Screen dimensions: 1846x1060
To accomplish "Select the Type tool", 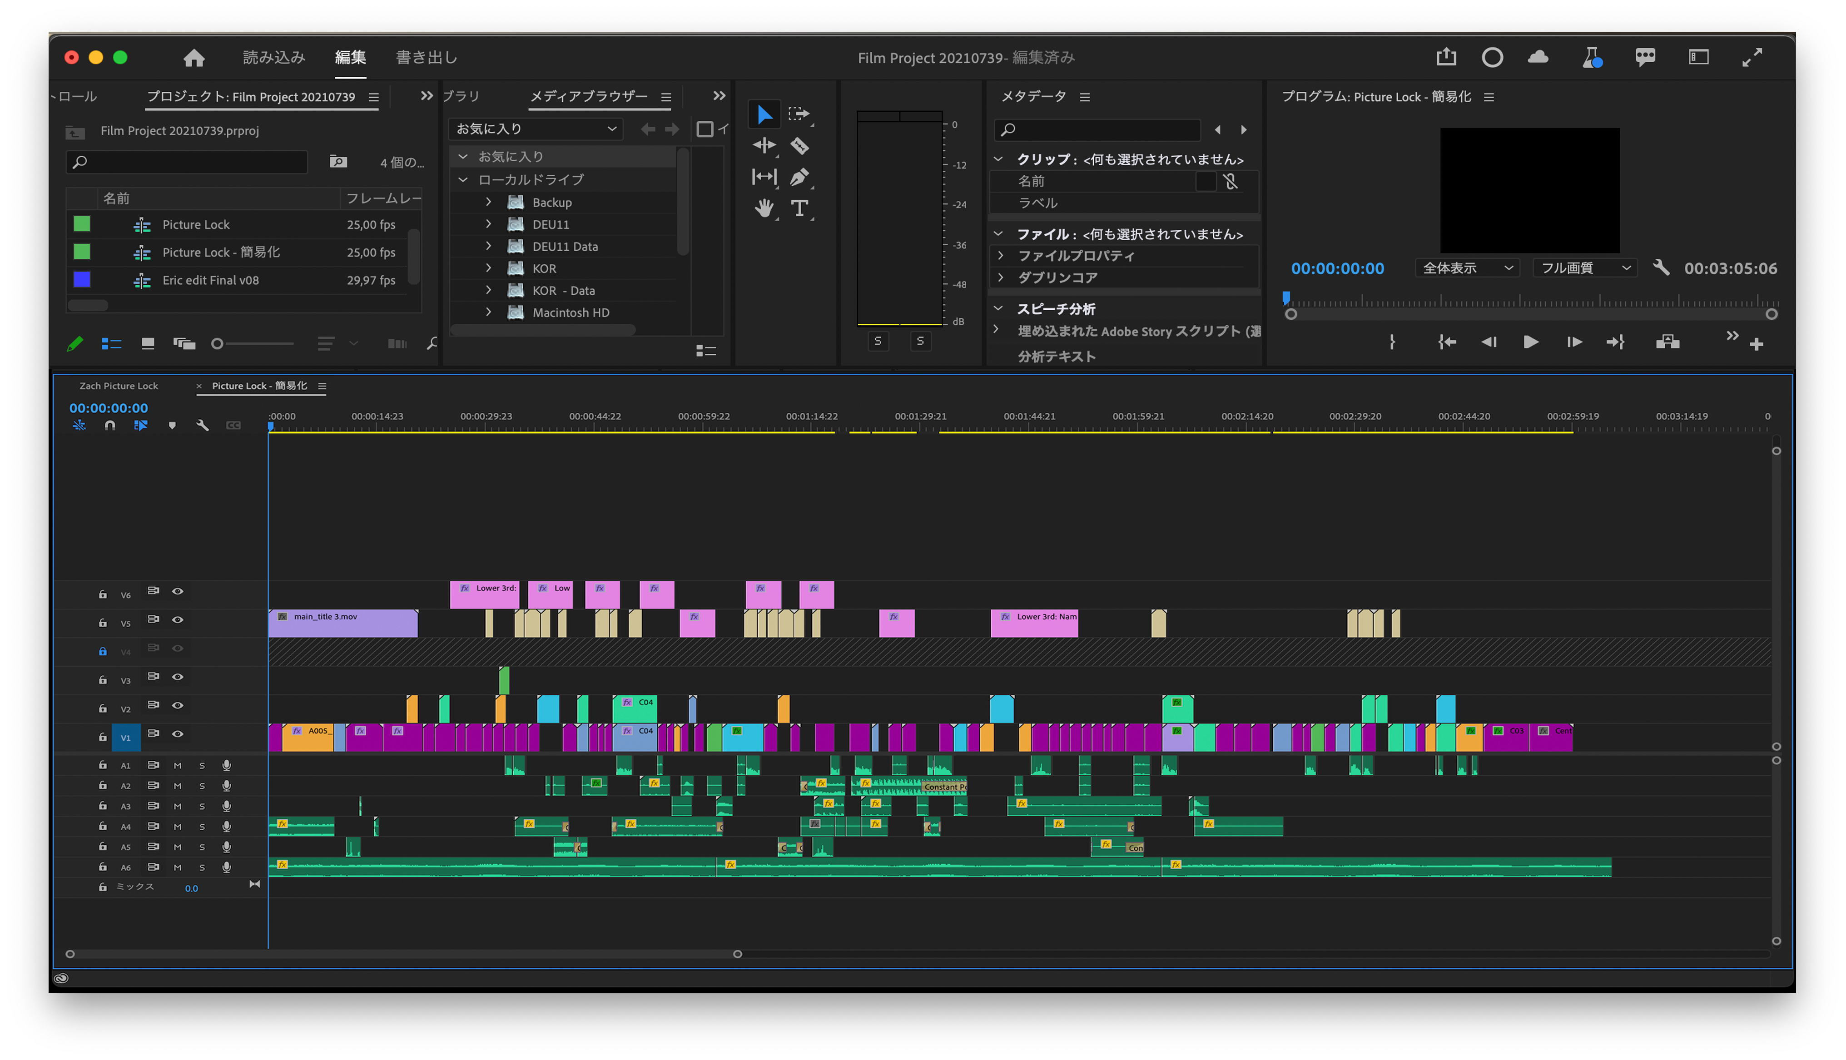I will pyautogui.click(x=799, y=209).
